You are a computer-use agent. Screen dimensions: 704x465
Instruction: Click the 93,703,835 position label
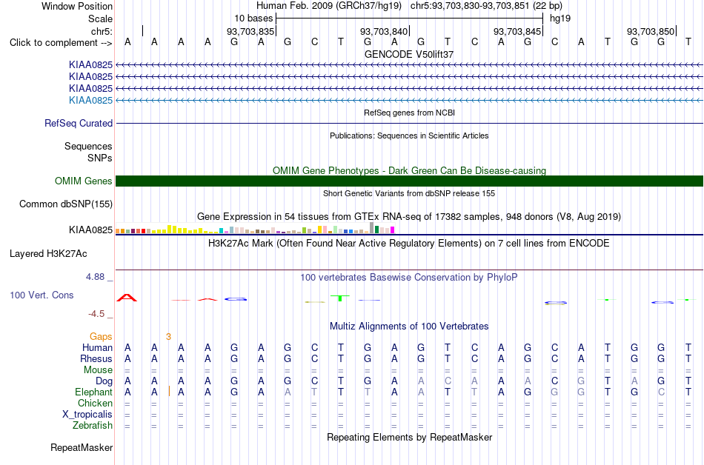click(250, 31)
